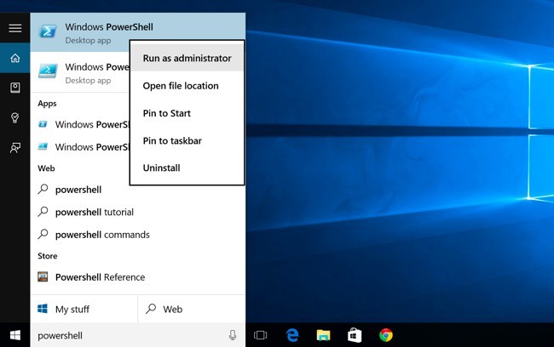This screenshot has height=347, width=554.
Task: Launch Microsoft Edge from taskbar
Action: [292, 336]
